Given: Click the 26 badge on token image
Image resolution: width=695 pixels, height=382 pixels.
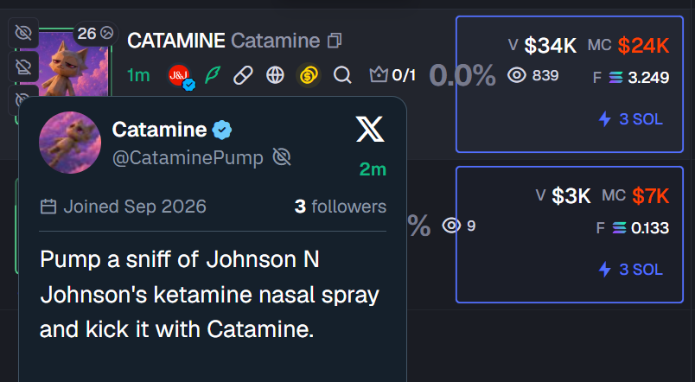Looking at the screenshot, I should (x=95, y=33).
